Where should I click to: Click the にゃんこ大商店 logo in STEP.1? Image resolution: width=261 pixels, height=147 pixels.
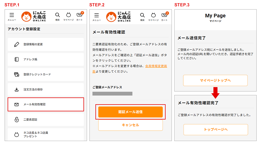[34, 17]
